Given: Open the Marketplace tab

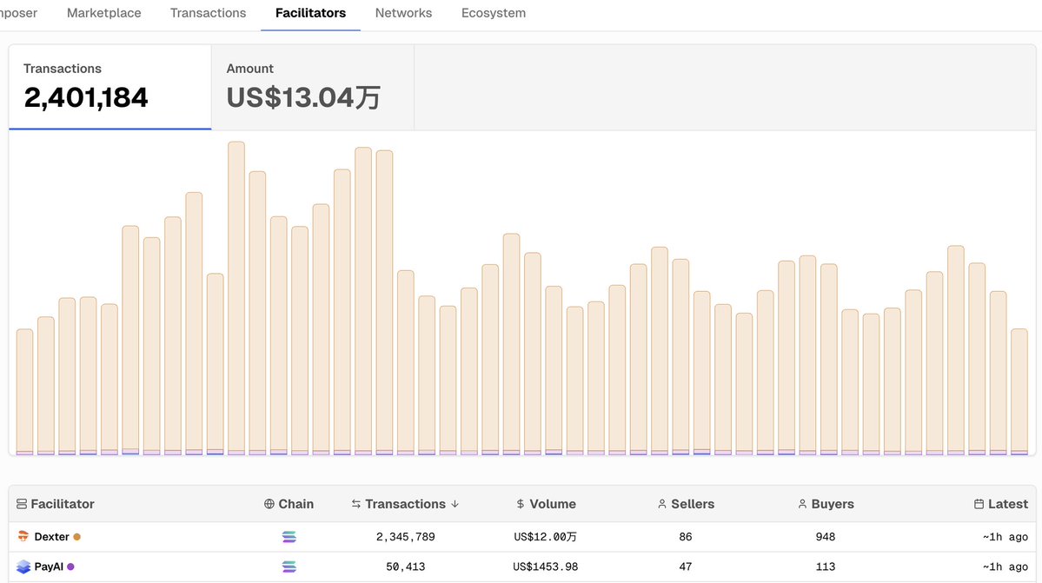Looking at the screenshot, I should point(103,13).
